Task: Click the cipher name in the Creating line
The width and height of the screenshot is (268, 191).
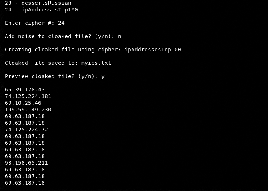Action: pos(153,50)
